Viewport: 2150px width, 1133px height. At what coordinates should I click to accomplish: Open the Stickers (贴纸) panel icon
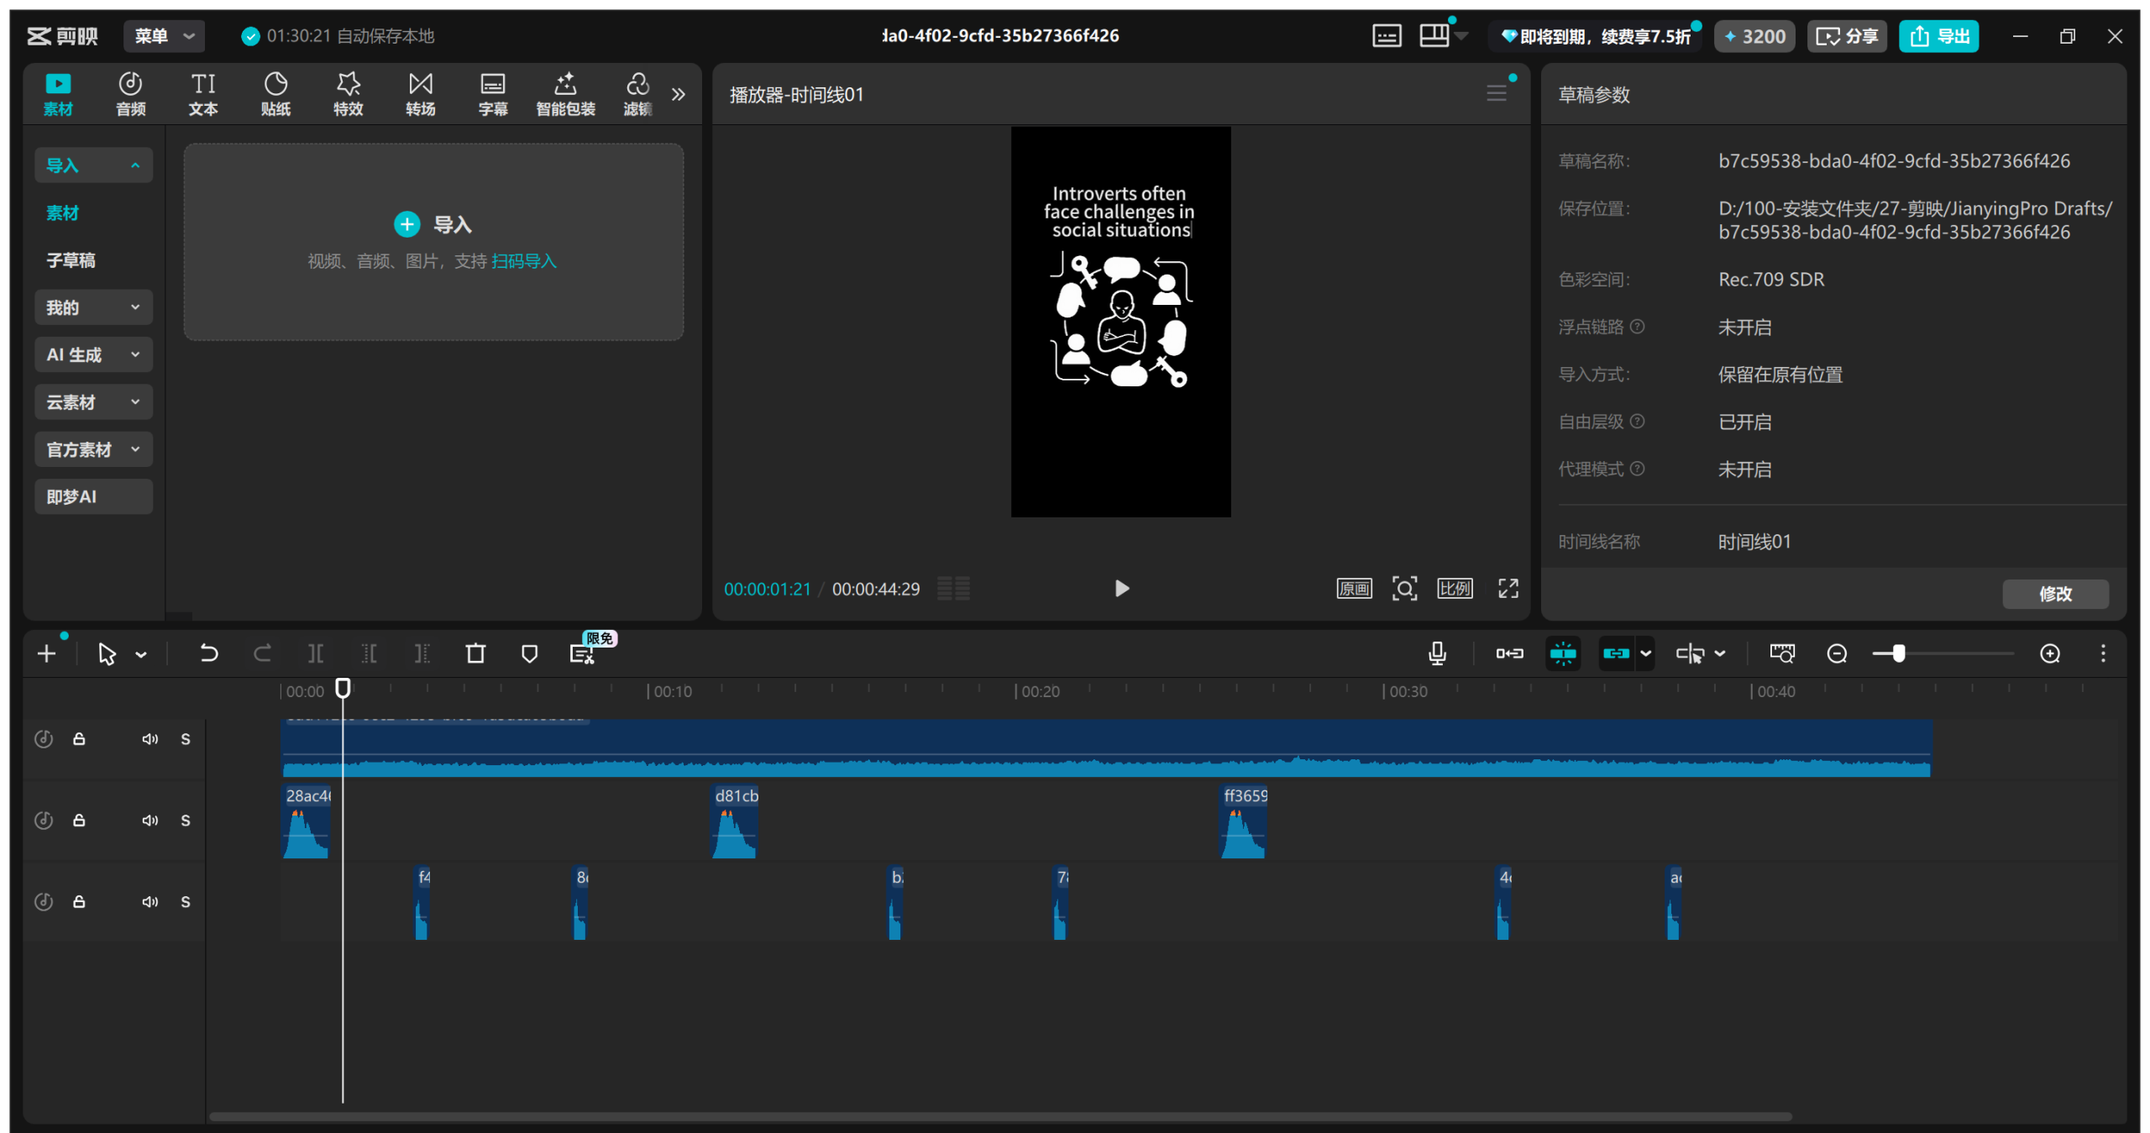275,93
